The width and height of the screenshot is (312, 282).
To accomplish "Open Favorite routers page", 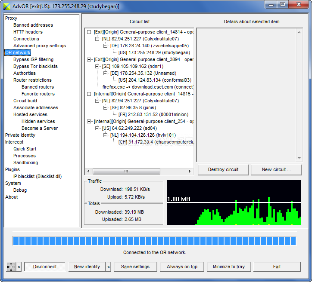I will [x=38, y=94].
